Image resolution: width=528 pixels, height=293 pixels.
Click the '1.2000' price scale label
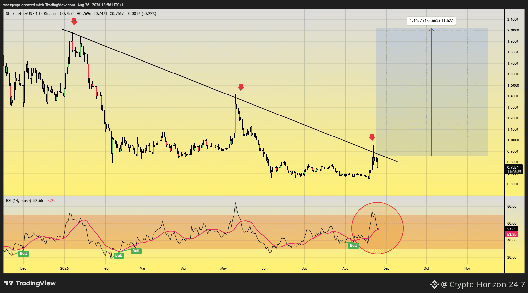513,118
